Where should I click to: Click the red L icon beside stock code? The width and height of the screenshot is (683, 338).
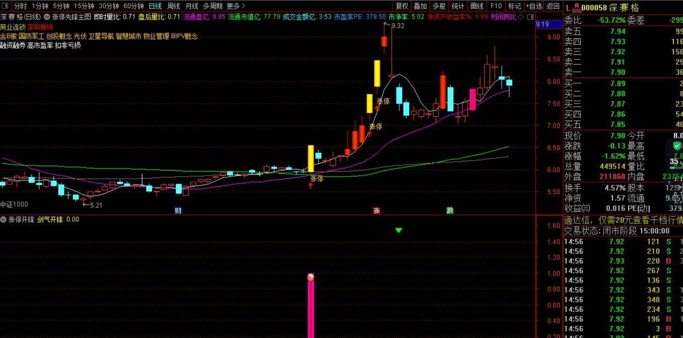click(568, 8)
